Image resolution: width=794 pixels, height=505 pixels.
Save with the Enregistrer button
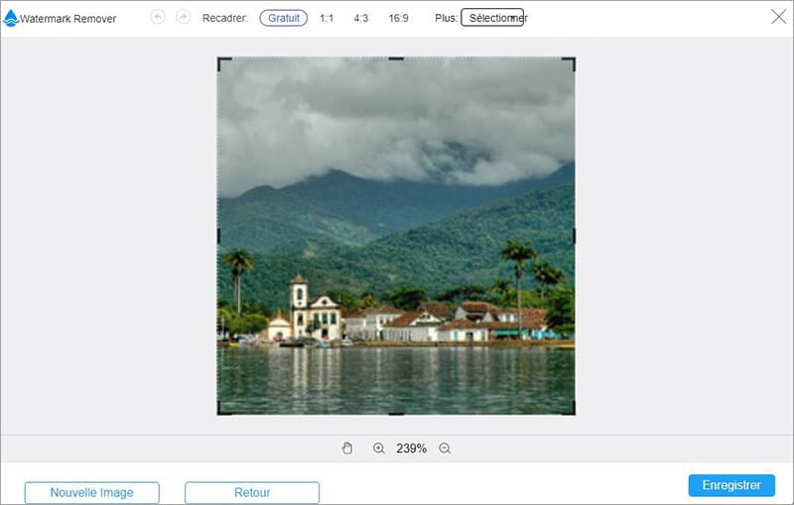pyautogui.click(x=731, y=485)
